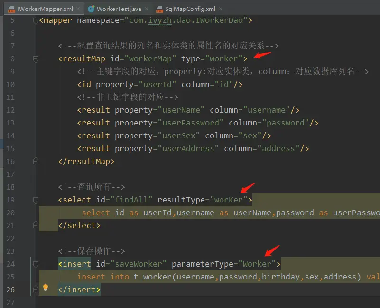Click the property value userId

click(x=158, y=84)
